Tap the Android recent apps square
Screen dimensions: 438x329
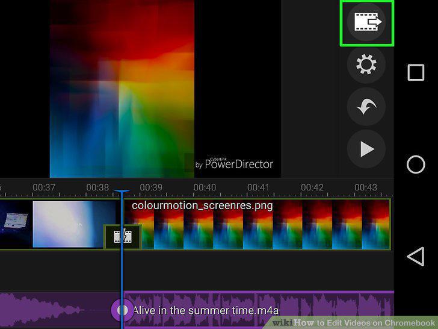point(416,72)
